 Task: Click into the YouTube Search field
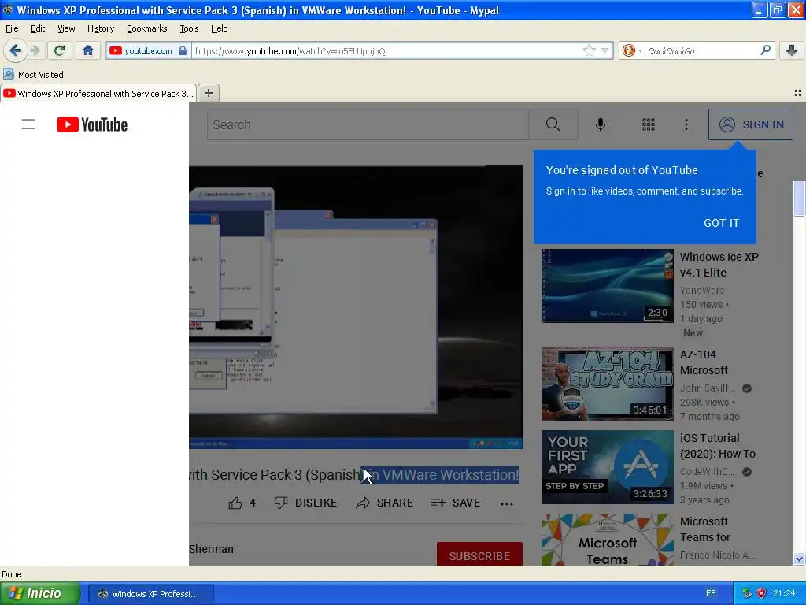[x=368, y=124]
